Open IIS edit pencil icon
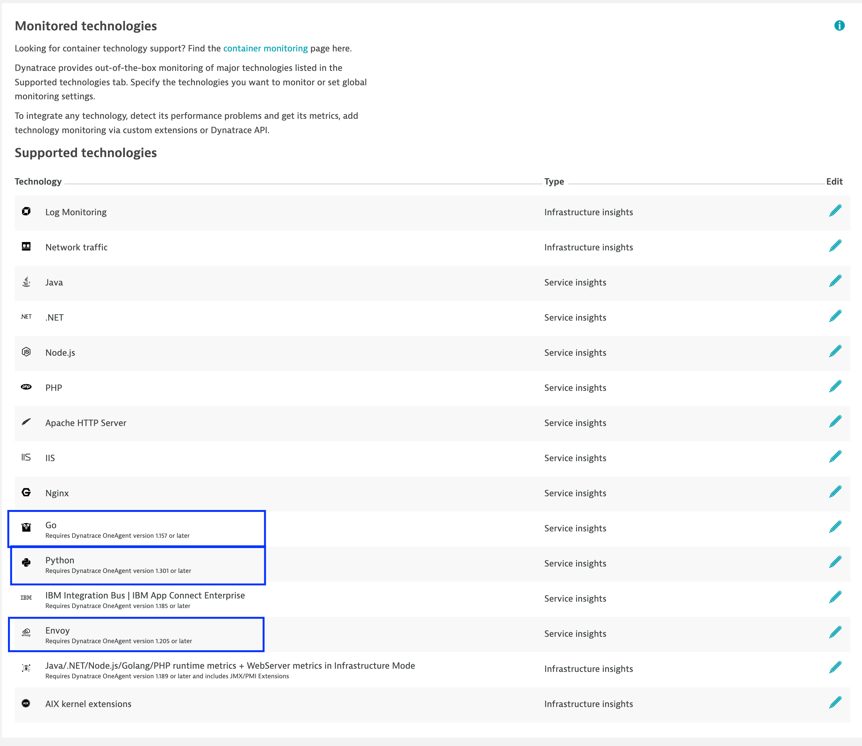The image size is (862, 746). (835, 457)
